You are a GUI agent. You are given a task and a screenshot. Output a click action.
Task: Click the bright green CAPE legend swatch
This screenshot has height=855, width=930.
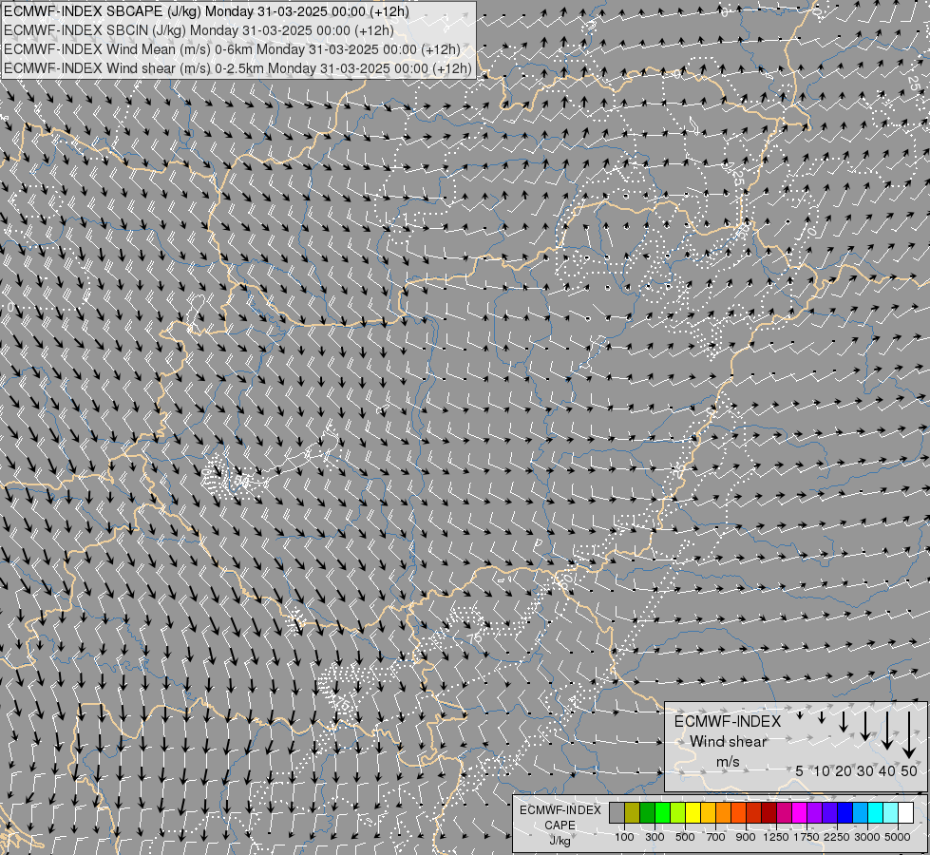click(x=662, y=812)
